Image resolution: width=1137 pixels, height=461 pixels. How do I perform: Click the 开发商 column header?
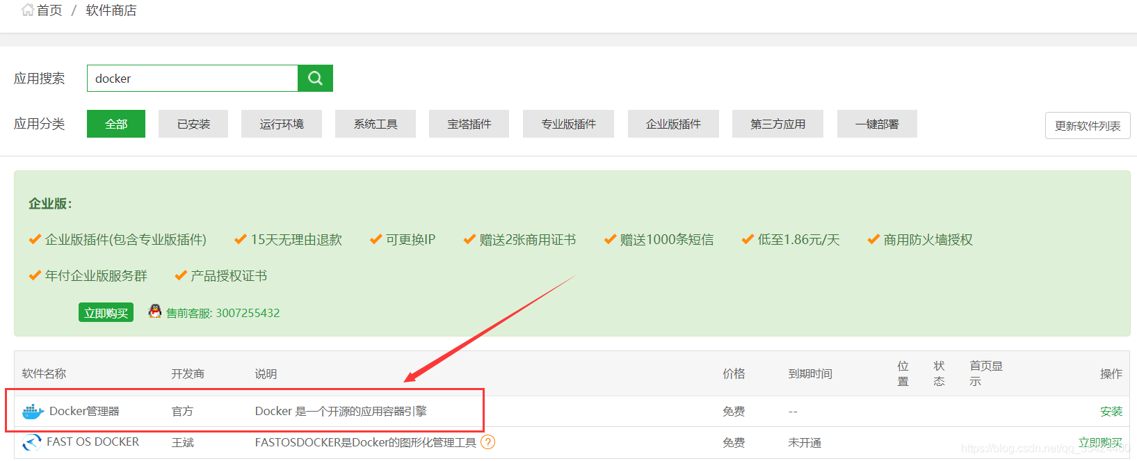pyautogui.click(x=188, y=374)
